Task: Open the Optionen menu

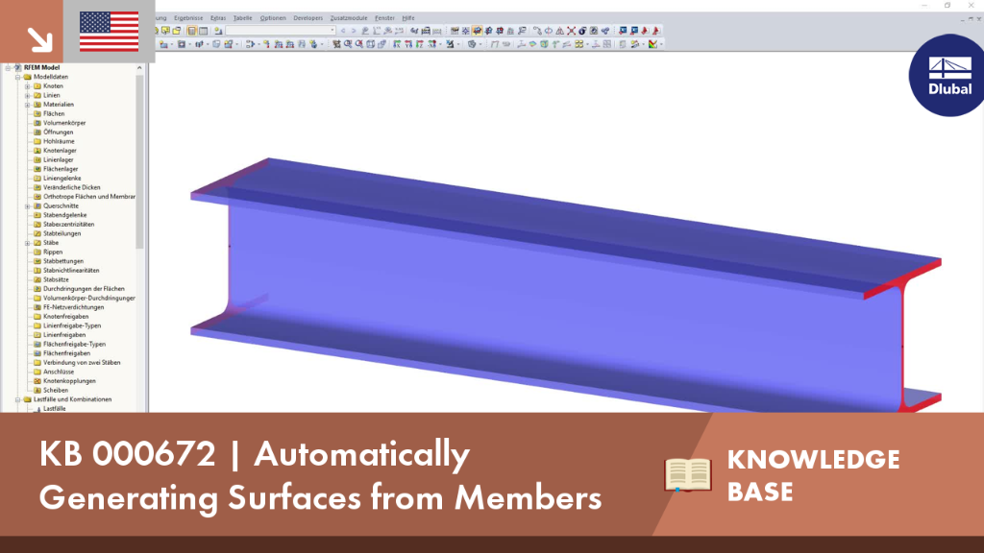Action: pos(272,18)
